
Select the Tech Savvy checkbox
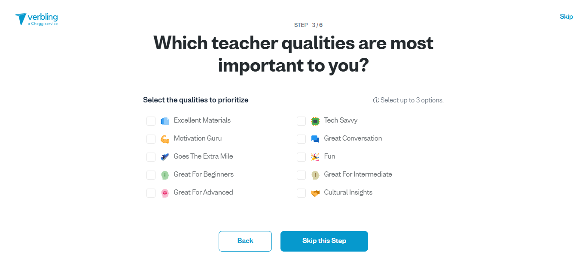pyautogui.click(x=301, y=121)
